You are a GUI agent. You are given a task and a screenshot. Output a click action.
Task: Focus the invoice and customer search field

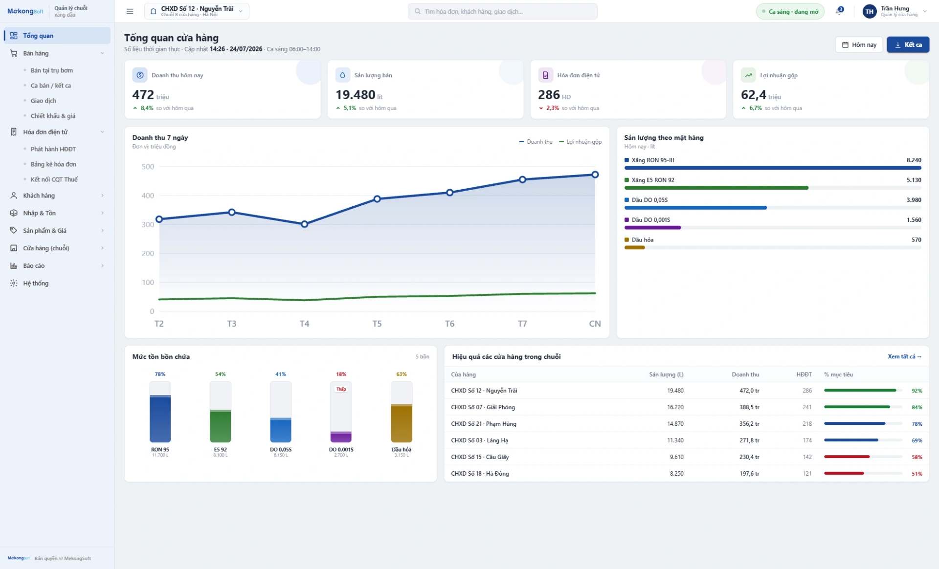pyautogui.click(x=502, y=11)
